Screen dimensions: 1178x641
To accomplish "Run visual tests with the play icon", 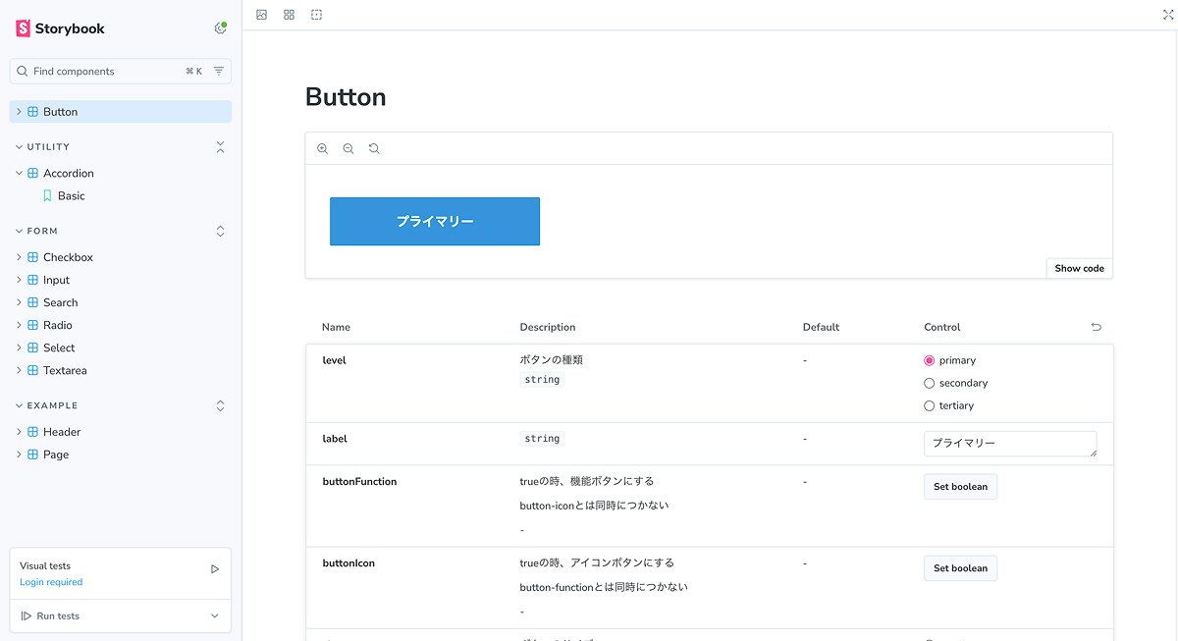I will [215, 568].
